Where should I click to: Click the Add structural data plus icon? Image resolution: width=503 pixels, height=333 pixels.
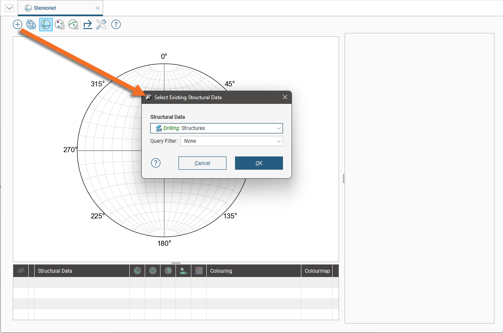pos(17,24)
